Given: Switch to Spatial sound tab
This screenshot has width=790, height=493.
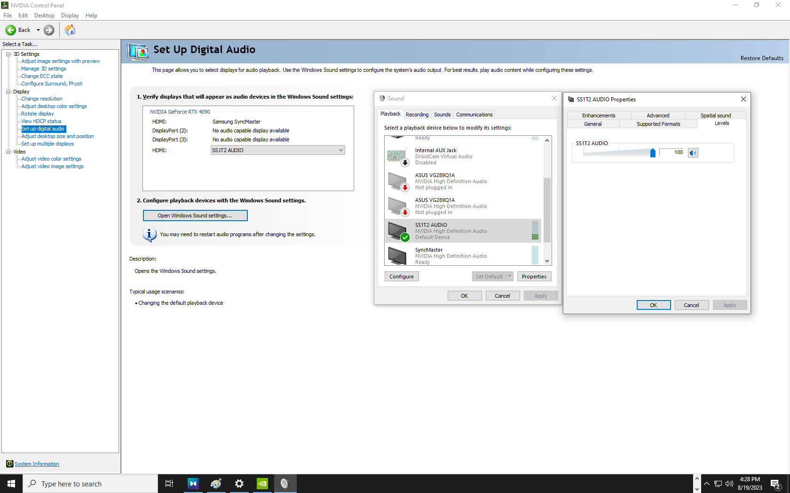Looking at the screenshot, I should pyautogui.click(x=715, y=116).
